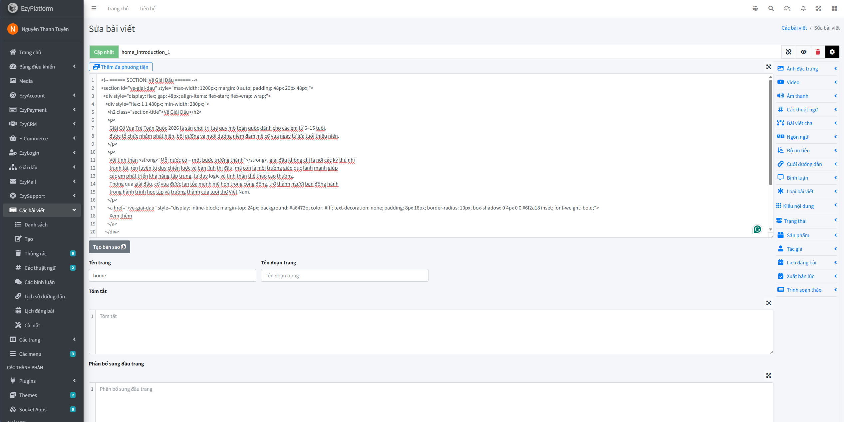Open Liên hệ top navigation item
The width and height of the screenshot is (844, 422).
pos(147,9)
